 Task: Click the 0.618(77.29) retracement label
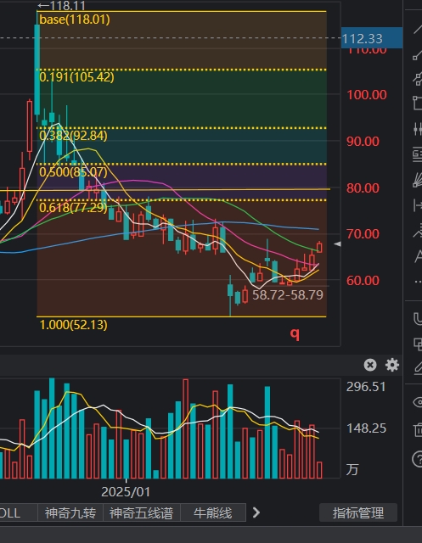[74, 207]
